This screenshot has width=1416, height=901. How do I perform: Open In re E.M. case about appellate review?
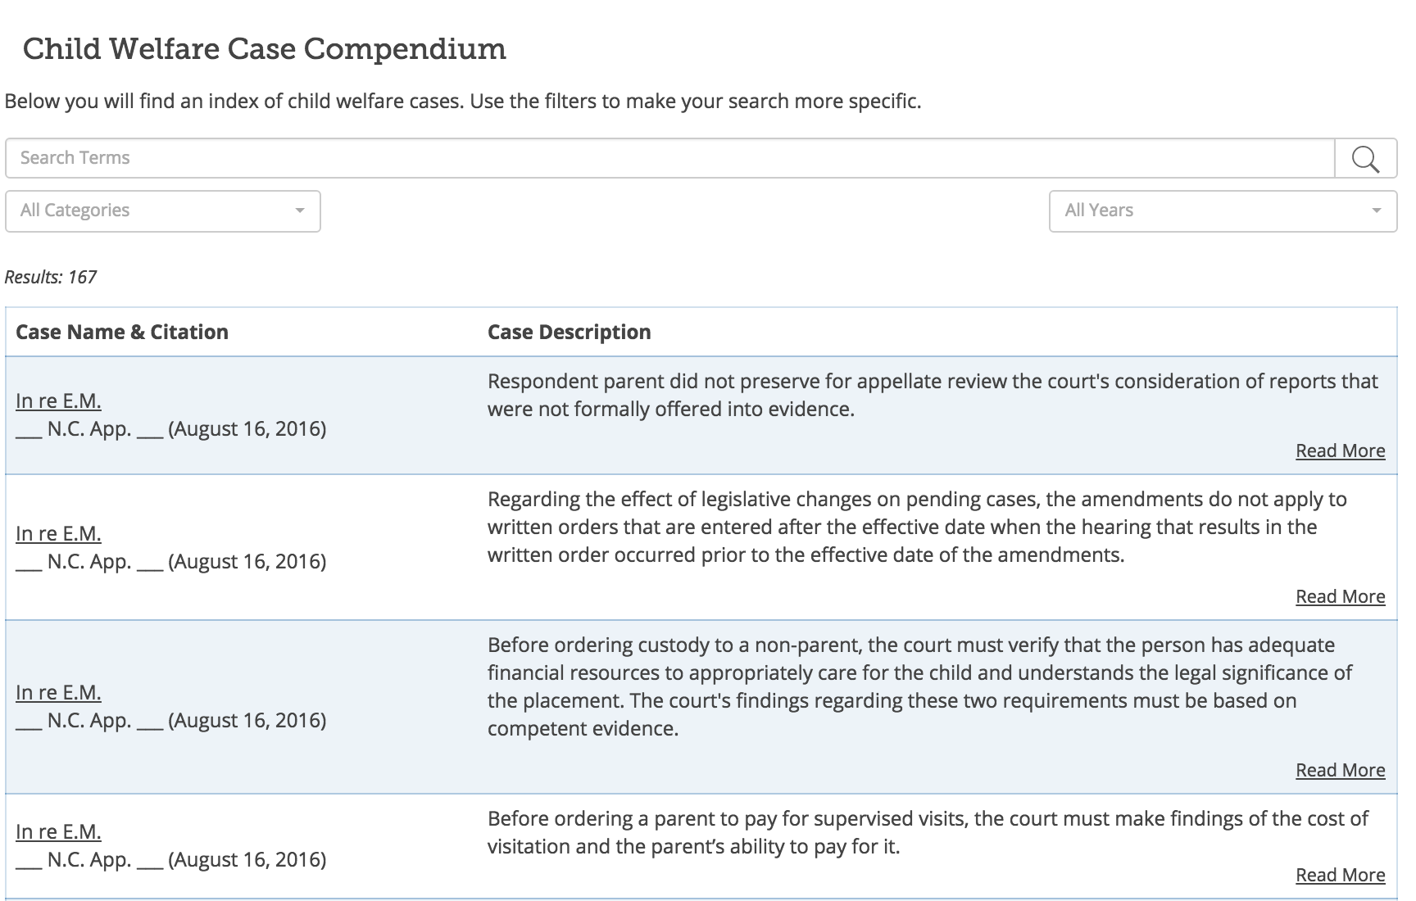pyautogui.click(x=58, y=401)
